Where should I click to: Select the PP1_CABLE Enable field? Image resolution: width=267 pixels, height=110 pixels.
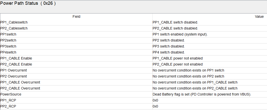(x=76, y=58)
